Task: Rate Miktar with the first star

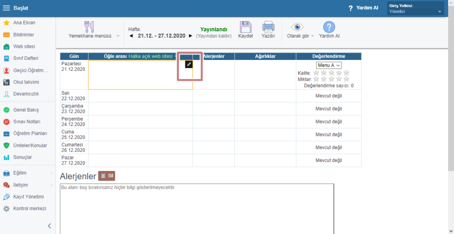Action: tap(316, 79)
